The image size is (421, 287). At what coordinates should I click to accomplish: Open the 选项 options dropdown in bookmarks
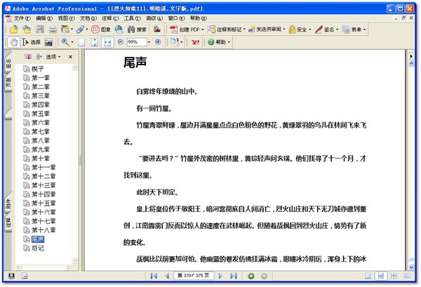pyautogui.click(x=53, y=57)
